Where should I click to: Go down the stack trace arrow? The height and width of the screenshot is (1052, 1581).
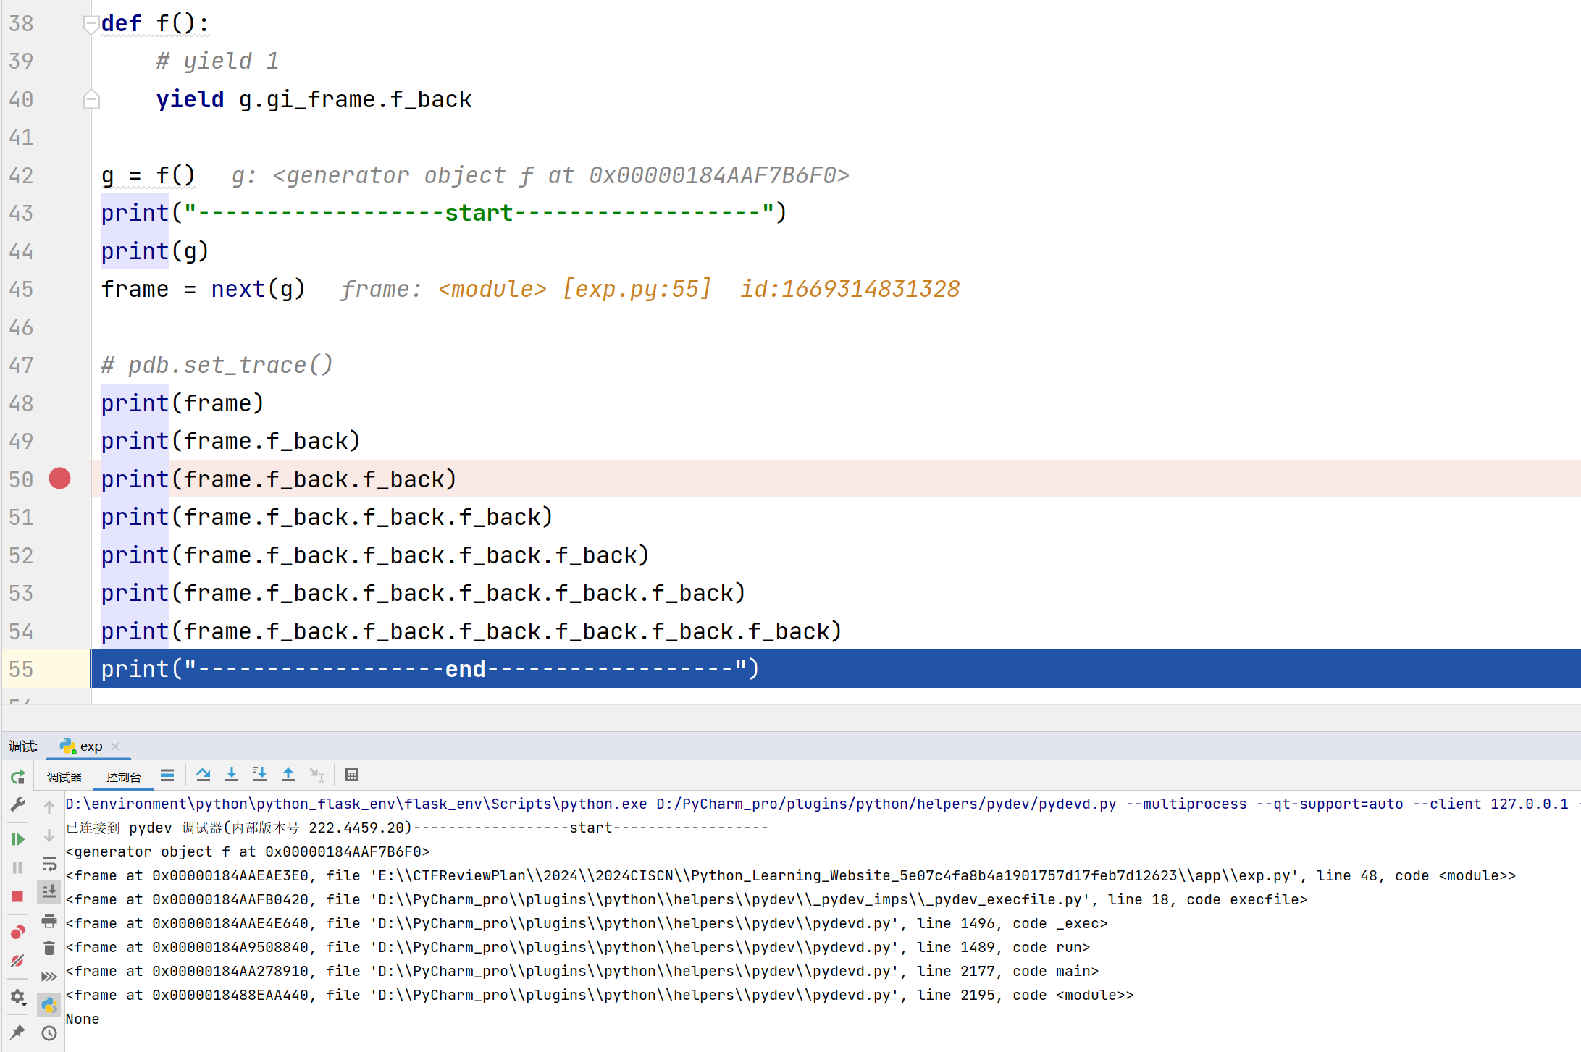[49, 836]
